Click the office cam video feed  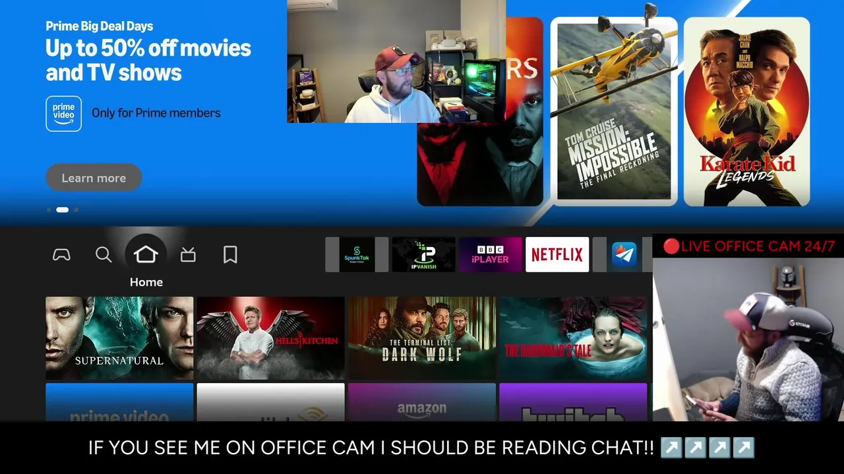[x=748, y=340]
